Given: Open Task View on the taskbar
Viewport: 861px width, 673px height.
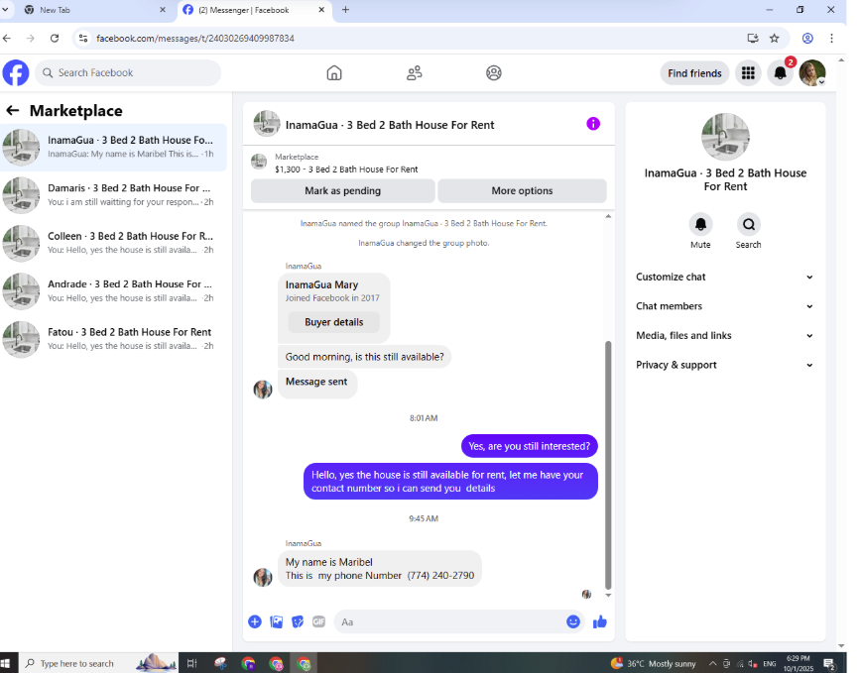Looking at the screenshot, I should [191, 664].
